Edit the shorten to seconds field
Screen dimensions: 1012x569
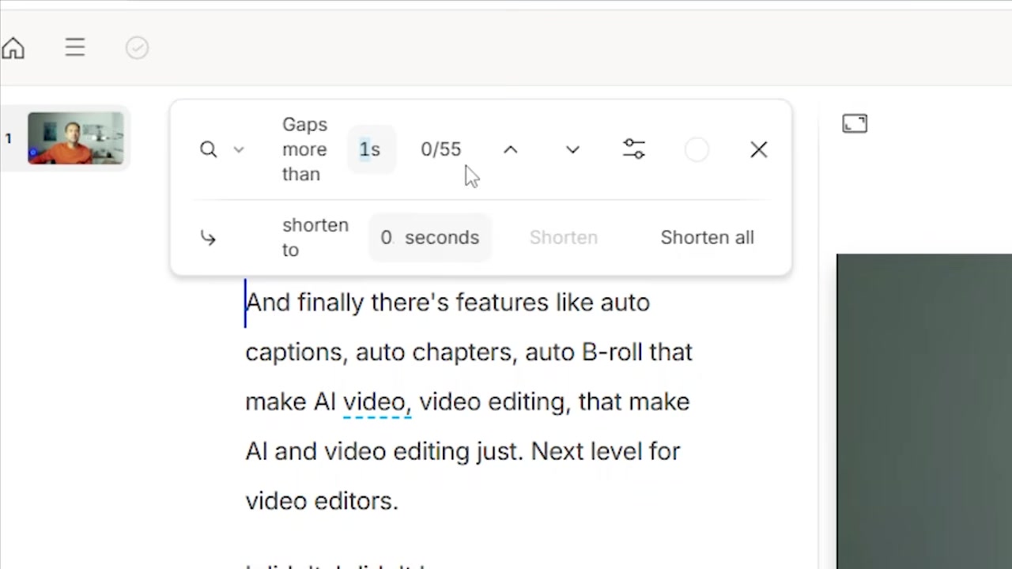click(x=430, y=237)
